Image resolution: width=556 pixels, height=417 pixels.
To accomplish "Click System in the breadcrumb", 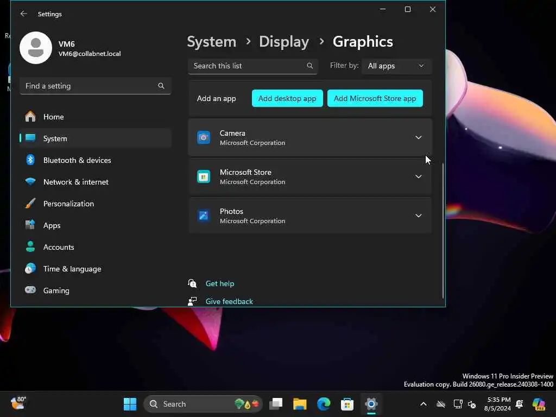I will tap(212, 42).
